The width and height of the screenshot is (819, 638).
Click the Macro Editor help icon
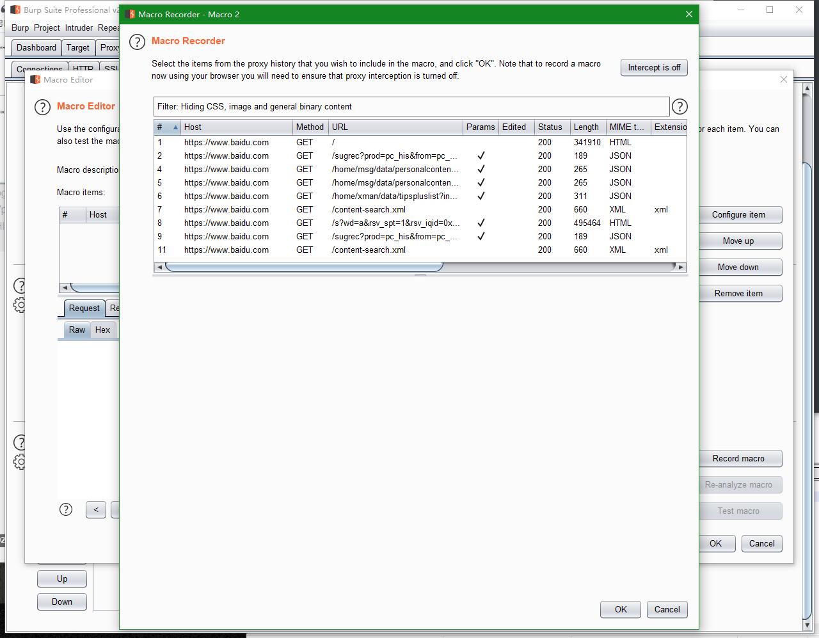(42, 108)
